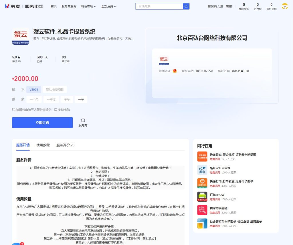Open 打单SHOW title link
Image resolution: width=293 pixels, height=245 pixels.
217,195
